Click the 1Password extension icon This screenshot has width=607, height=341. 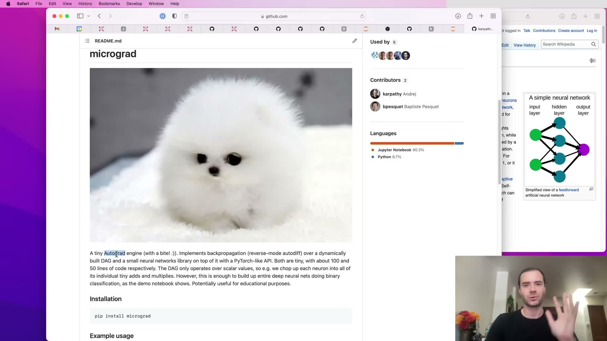tap(162, 16)
